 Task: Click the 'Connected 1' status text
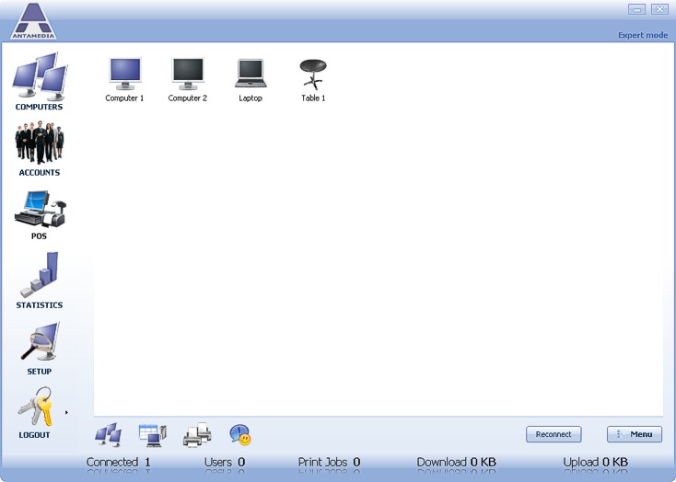click(119, 462)
